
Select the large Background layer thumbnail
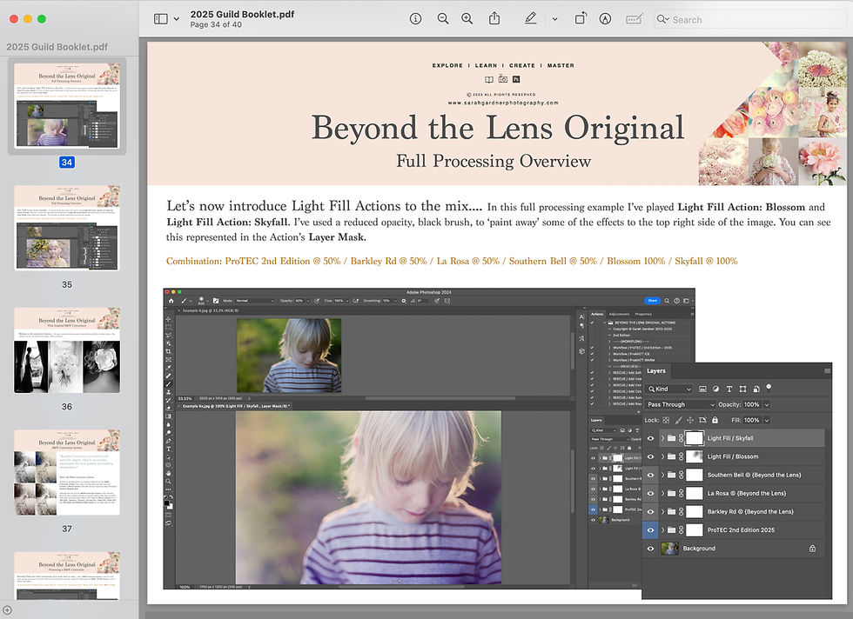(x=669, y=549)
